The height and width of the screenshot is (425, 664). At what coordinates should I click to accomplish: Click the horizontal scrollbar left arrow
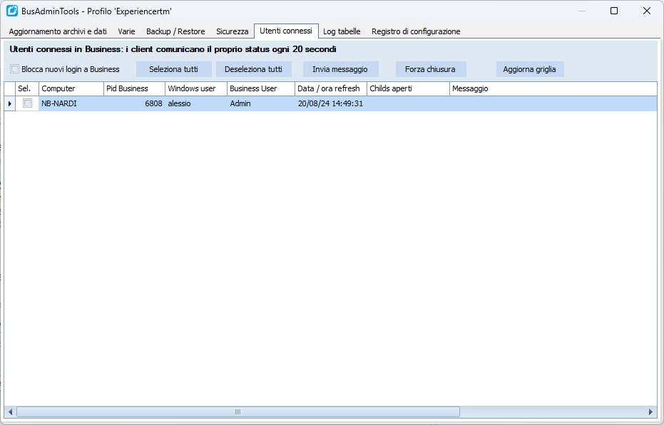coord(10,411)
